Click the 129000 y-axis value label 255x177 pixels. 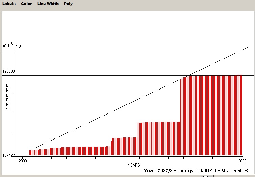tap(8, 72)
